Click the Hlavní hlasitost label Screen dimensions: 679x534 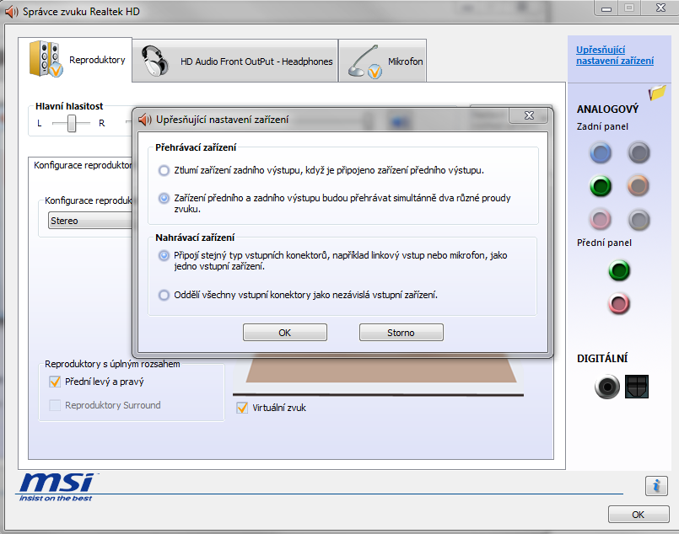(69, 106)
